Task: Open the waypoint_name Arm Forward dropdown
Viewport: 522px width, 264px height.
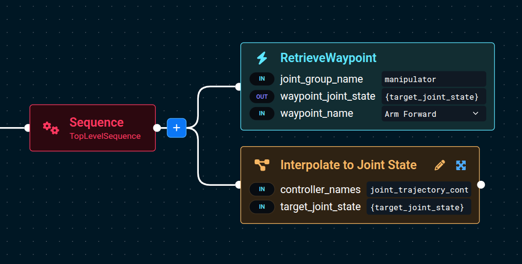Action: click(x=434, y=114)
